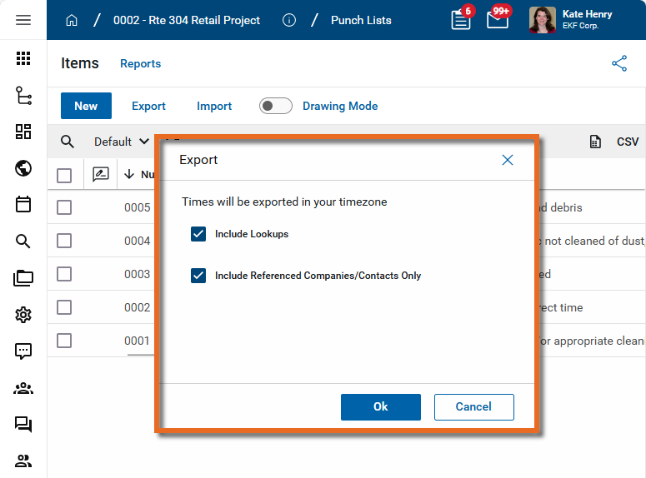
Task: Confirm export with the Ok button
Action: pyautogui.click(x=380, y=406)
